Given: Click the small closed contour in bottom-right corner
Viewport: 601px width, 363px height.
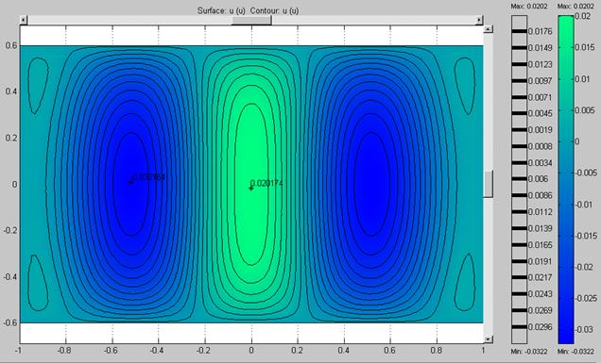Looking at the screenshot, I should coord(465,282).
